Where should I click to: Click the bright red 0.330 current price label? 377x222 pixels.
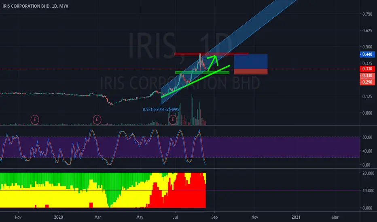(x=367, y=69)
